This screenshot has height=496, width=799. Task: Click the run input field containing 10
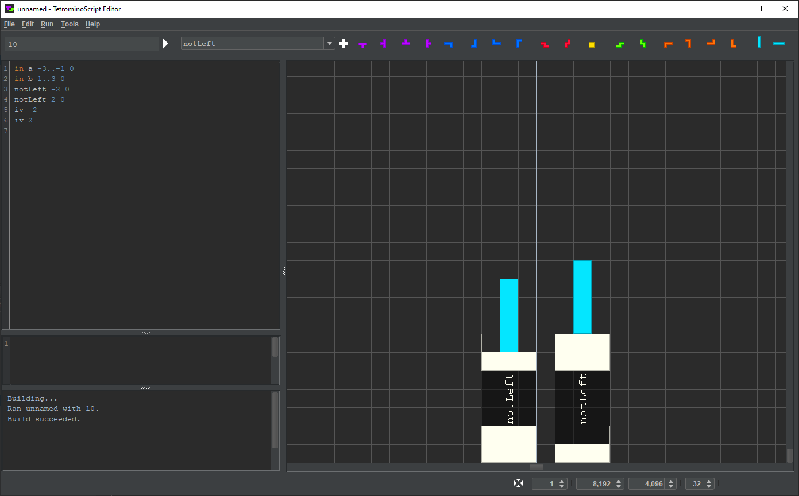pyautogui.click(x=82, y=44)
